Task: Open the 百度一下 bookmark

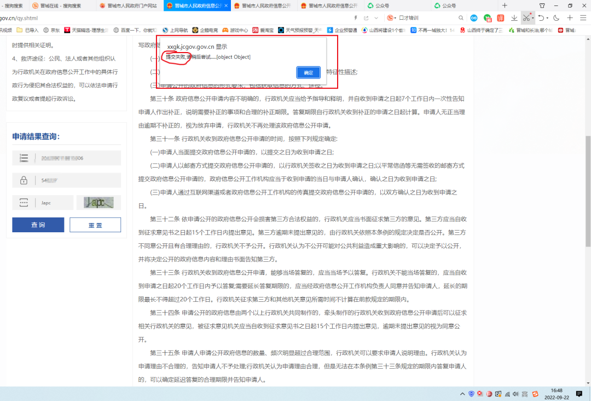Action: [x=135, y=30]
